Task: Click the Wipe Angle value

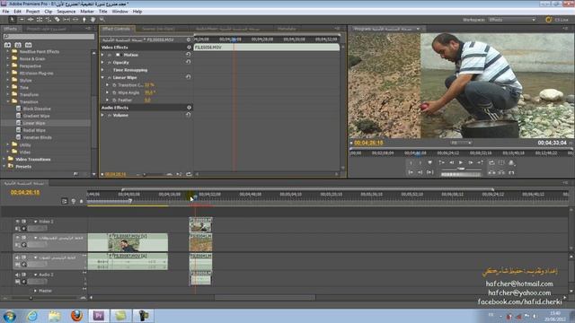Action: (150, 92)
